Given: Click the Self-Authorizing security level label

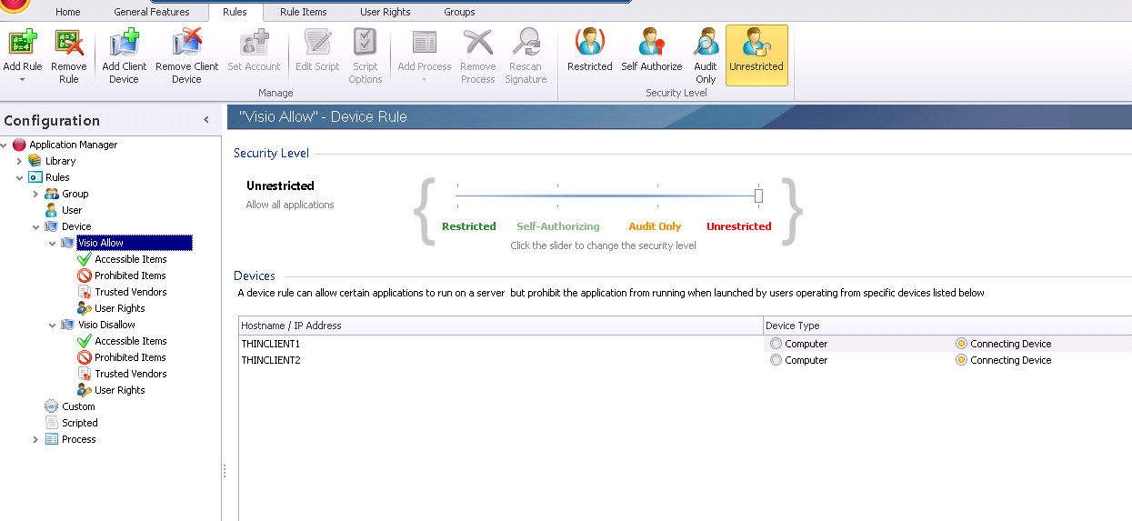Looking at the screenshot, I should click(x=557, y=226).
